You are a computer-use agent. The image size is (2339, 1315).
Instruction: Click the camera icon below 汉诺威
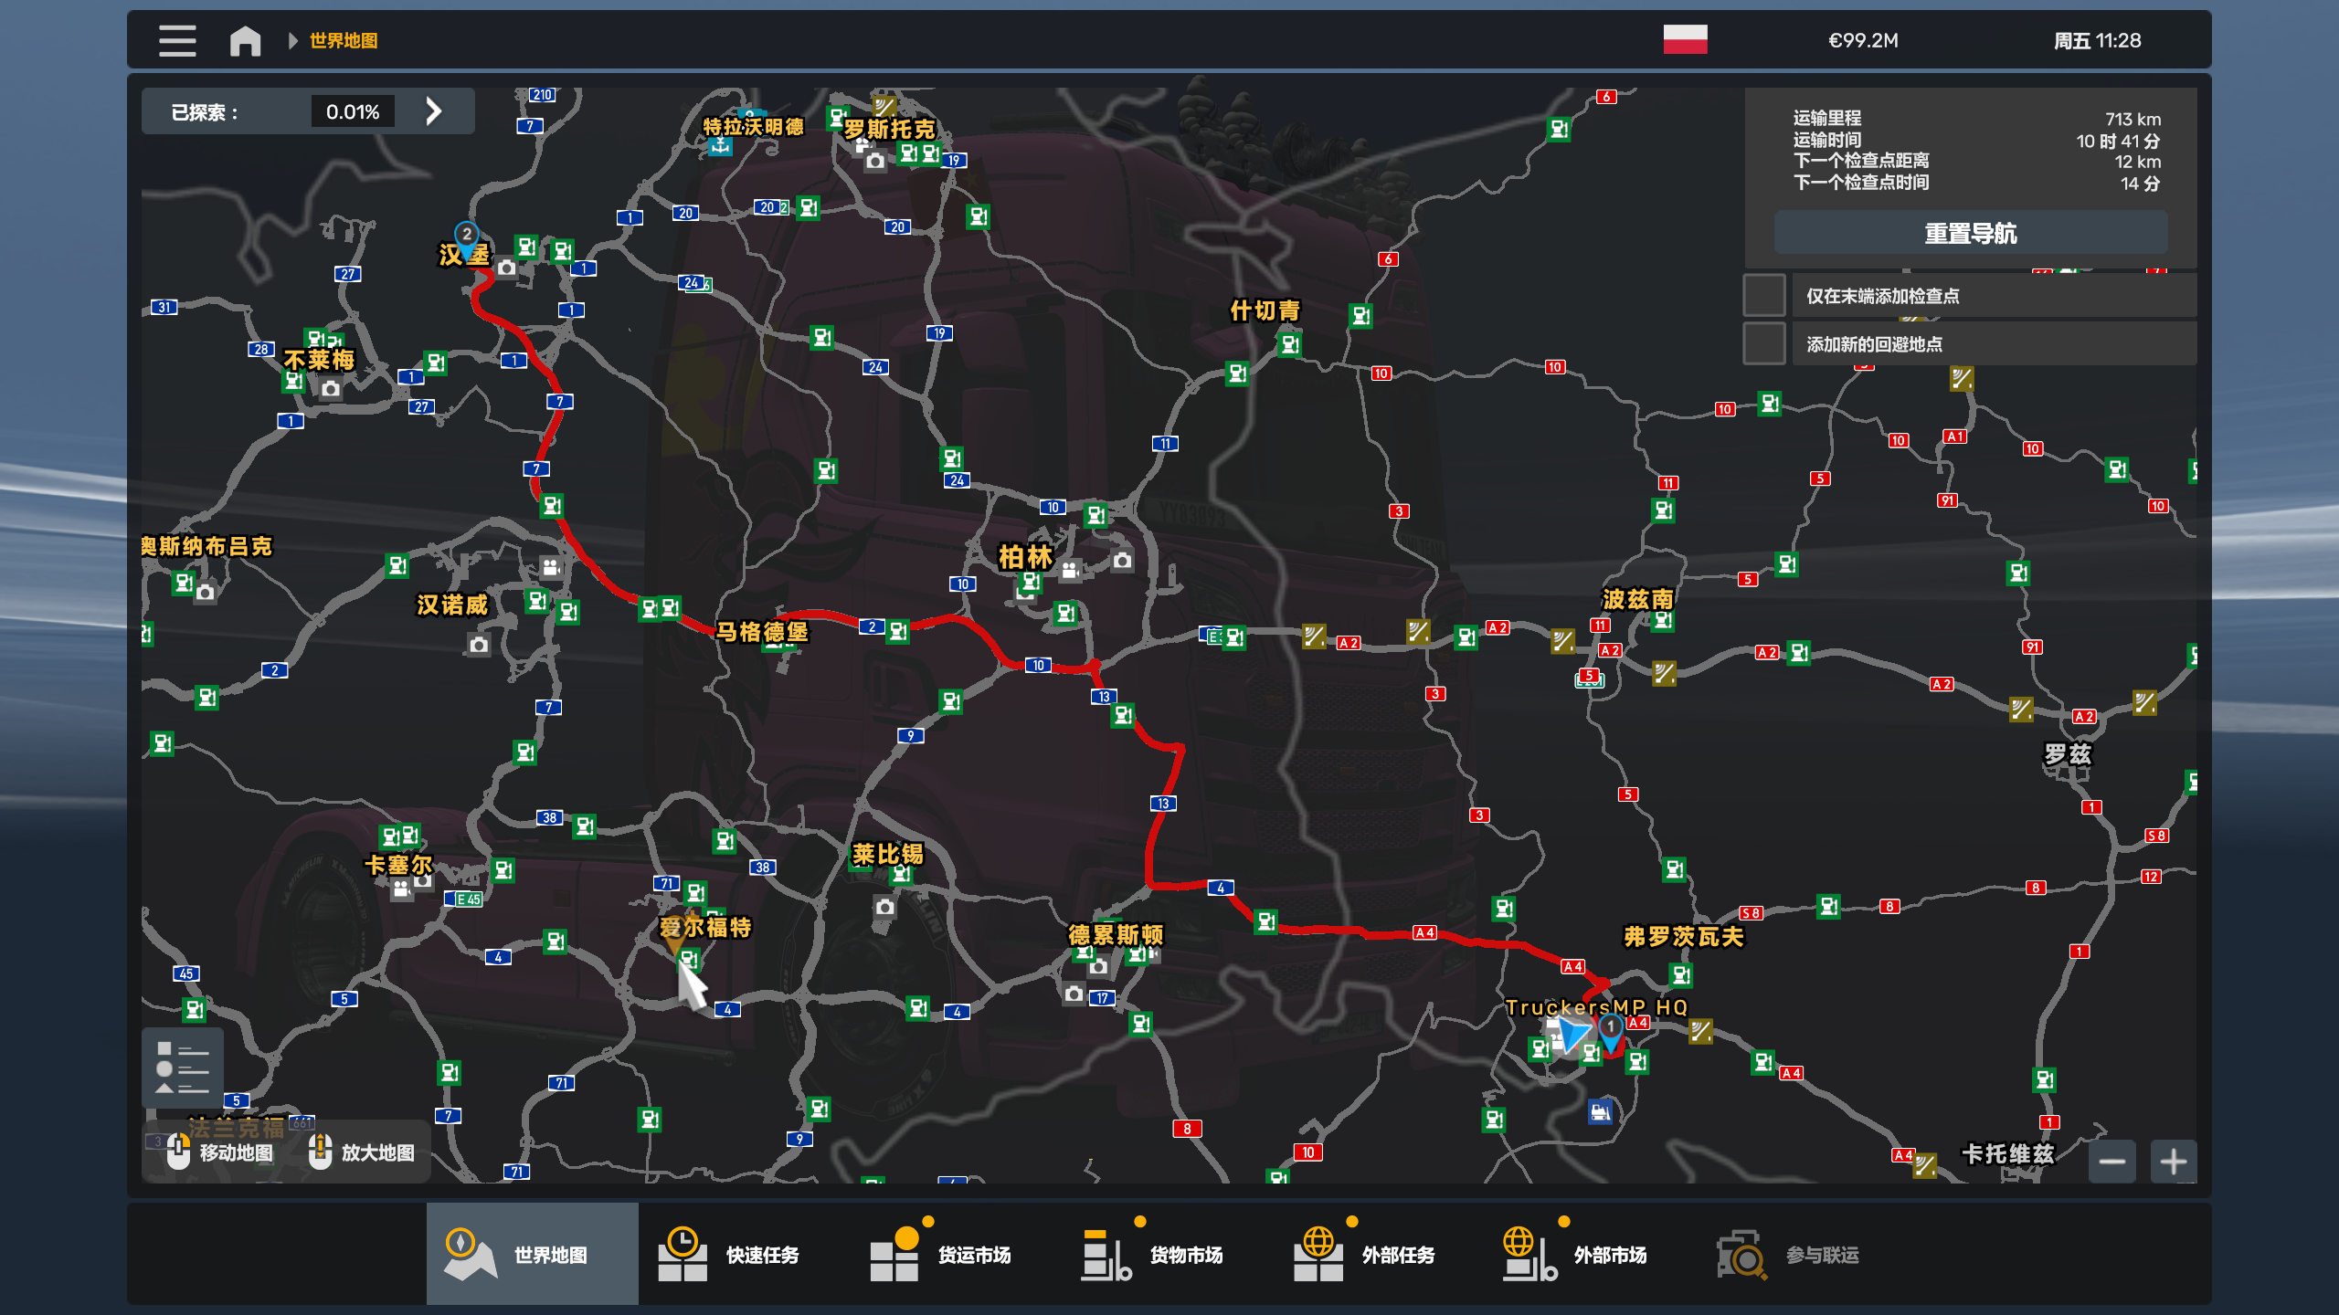479,646
